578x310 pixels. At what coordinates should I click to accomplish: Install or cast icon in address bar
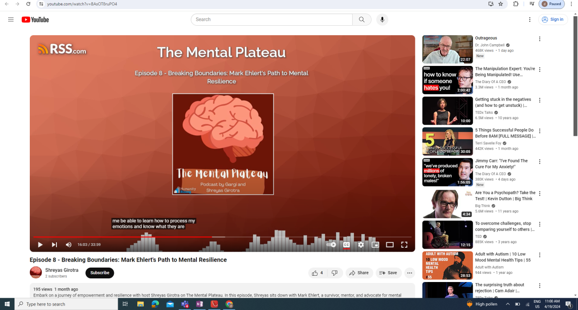coord(491,4)
